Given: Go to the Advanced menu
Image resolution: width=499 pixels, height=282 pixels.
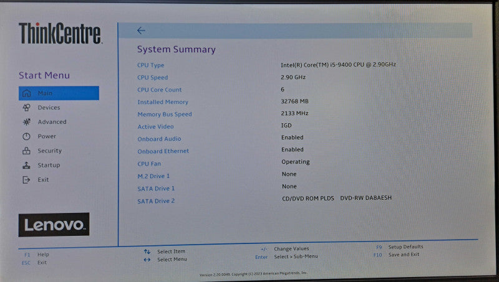Looking at the screenshot, I should 52,122.
